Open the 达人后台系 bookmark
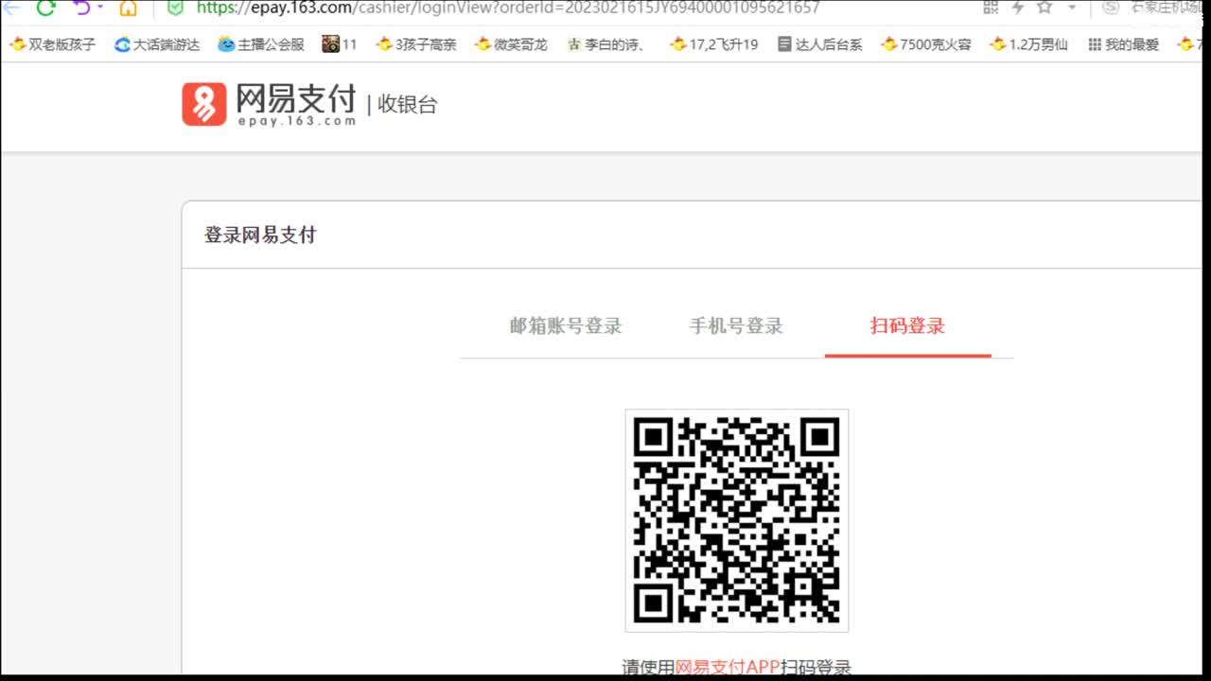This screenshot has height=681, width=1211. (819, 44)
